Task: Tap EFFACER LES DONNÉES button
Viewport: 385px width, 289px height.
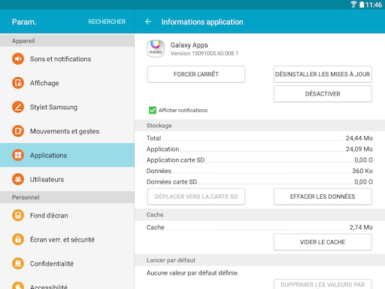Action: coord(323,196)
